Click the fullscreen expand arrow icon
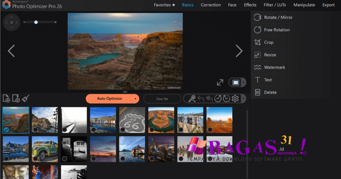 [220, 82]
